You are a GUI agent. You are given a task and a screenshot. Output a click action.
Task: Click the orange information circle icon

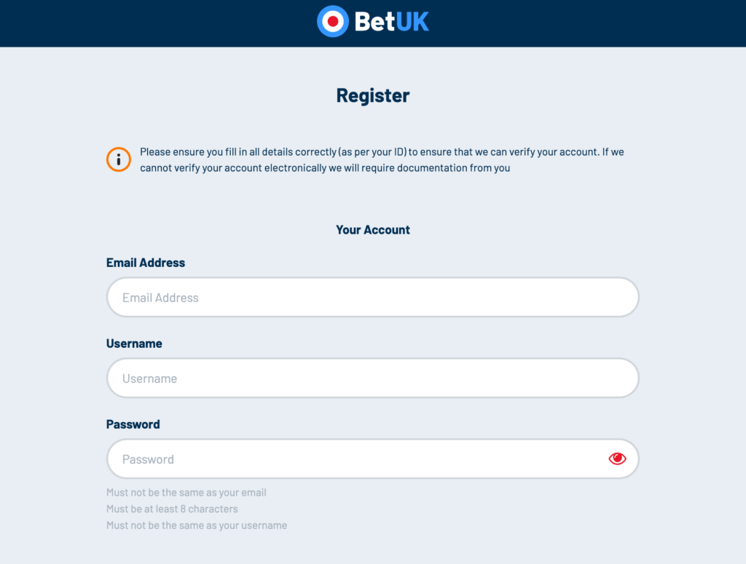(x=119, y=159)
